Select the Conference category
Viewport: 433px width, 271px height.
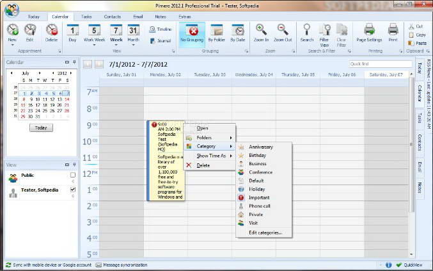[264, 172]
